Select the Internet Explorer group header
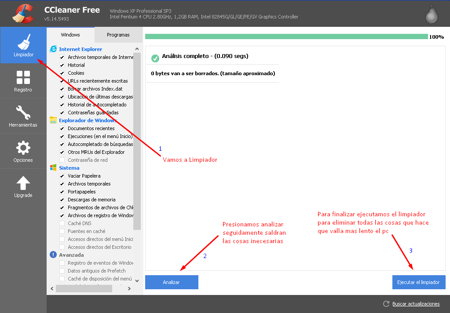Image resolution: width=450 pixels, height=313 pixels. tap(80, 49)
